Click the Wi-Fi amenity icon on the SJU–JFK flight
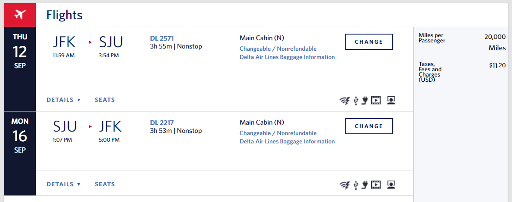This screenshot has height=202, width=512. 345,185
